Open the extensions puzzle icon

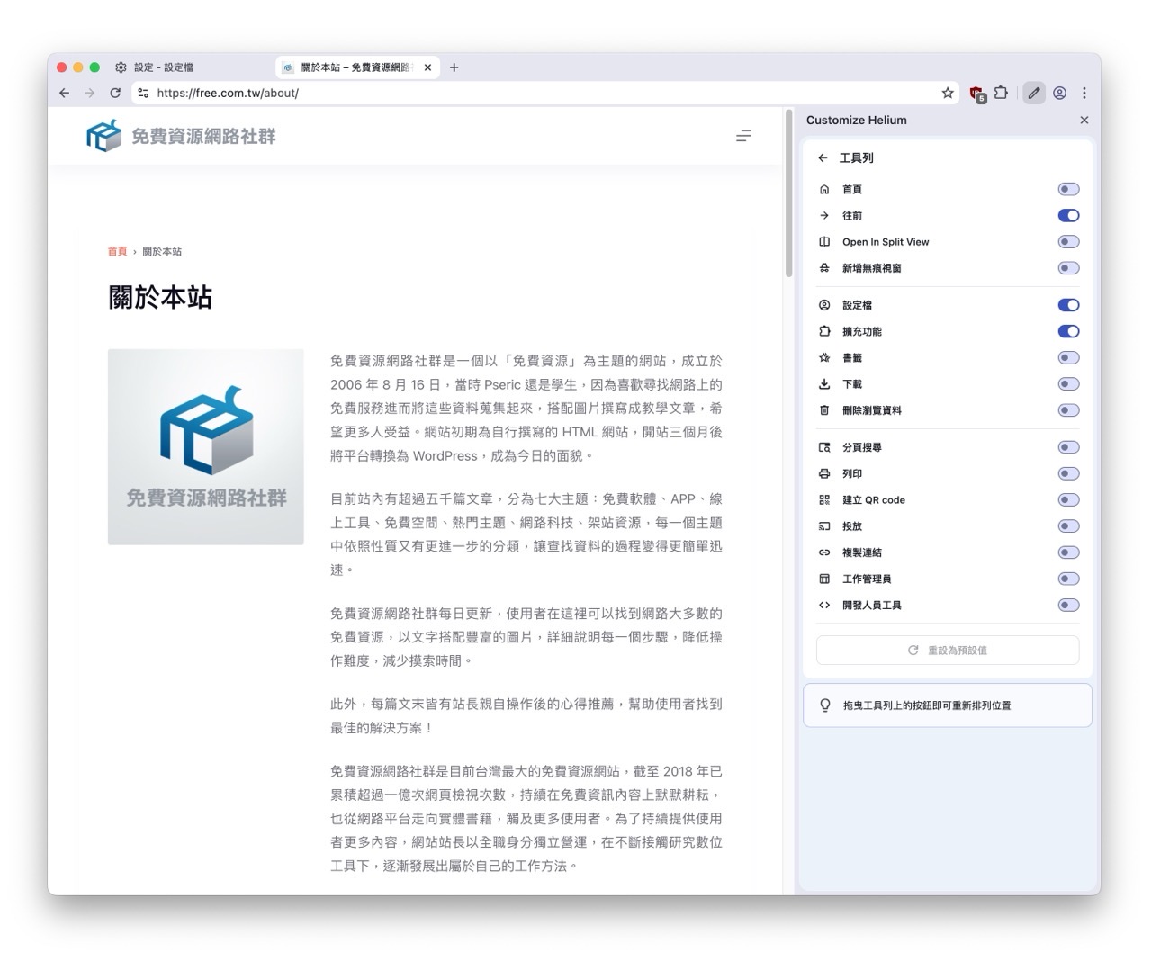[1001, 93]
